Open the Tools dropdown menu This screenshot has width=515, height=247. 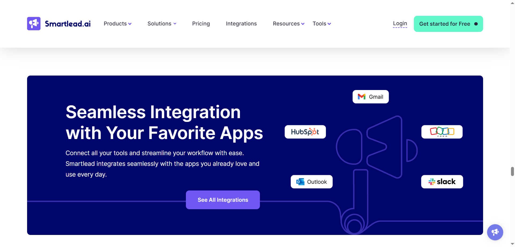[322, 24]
